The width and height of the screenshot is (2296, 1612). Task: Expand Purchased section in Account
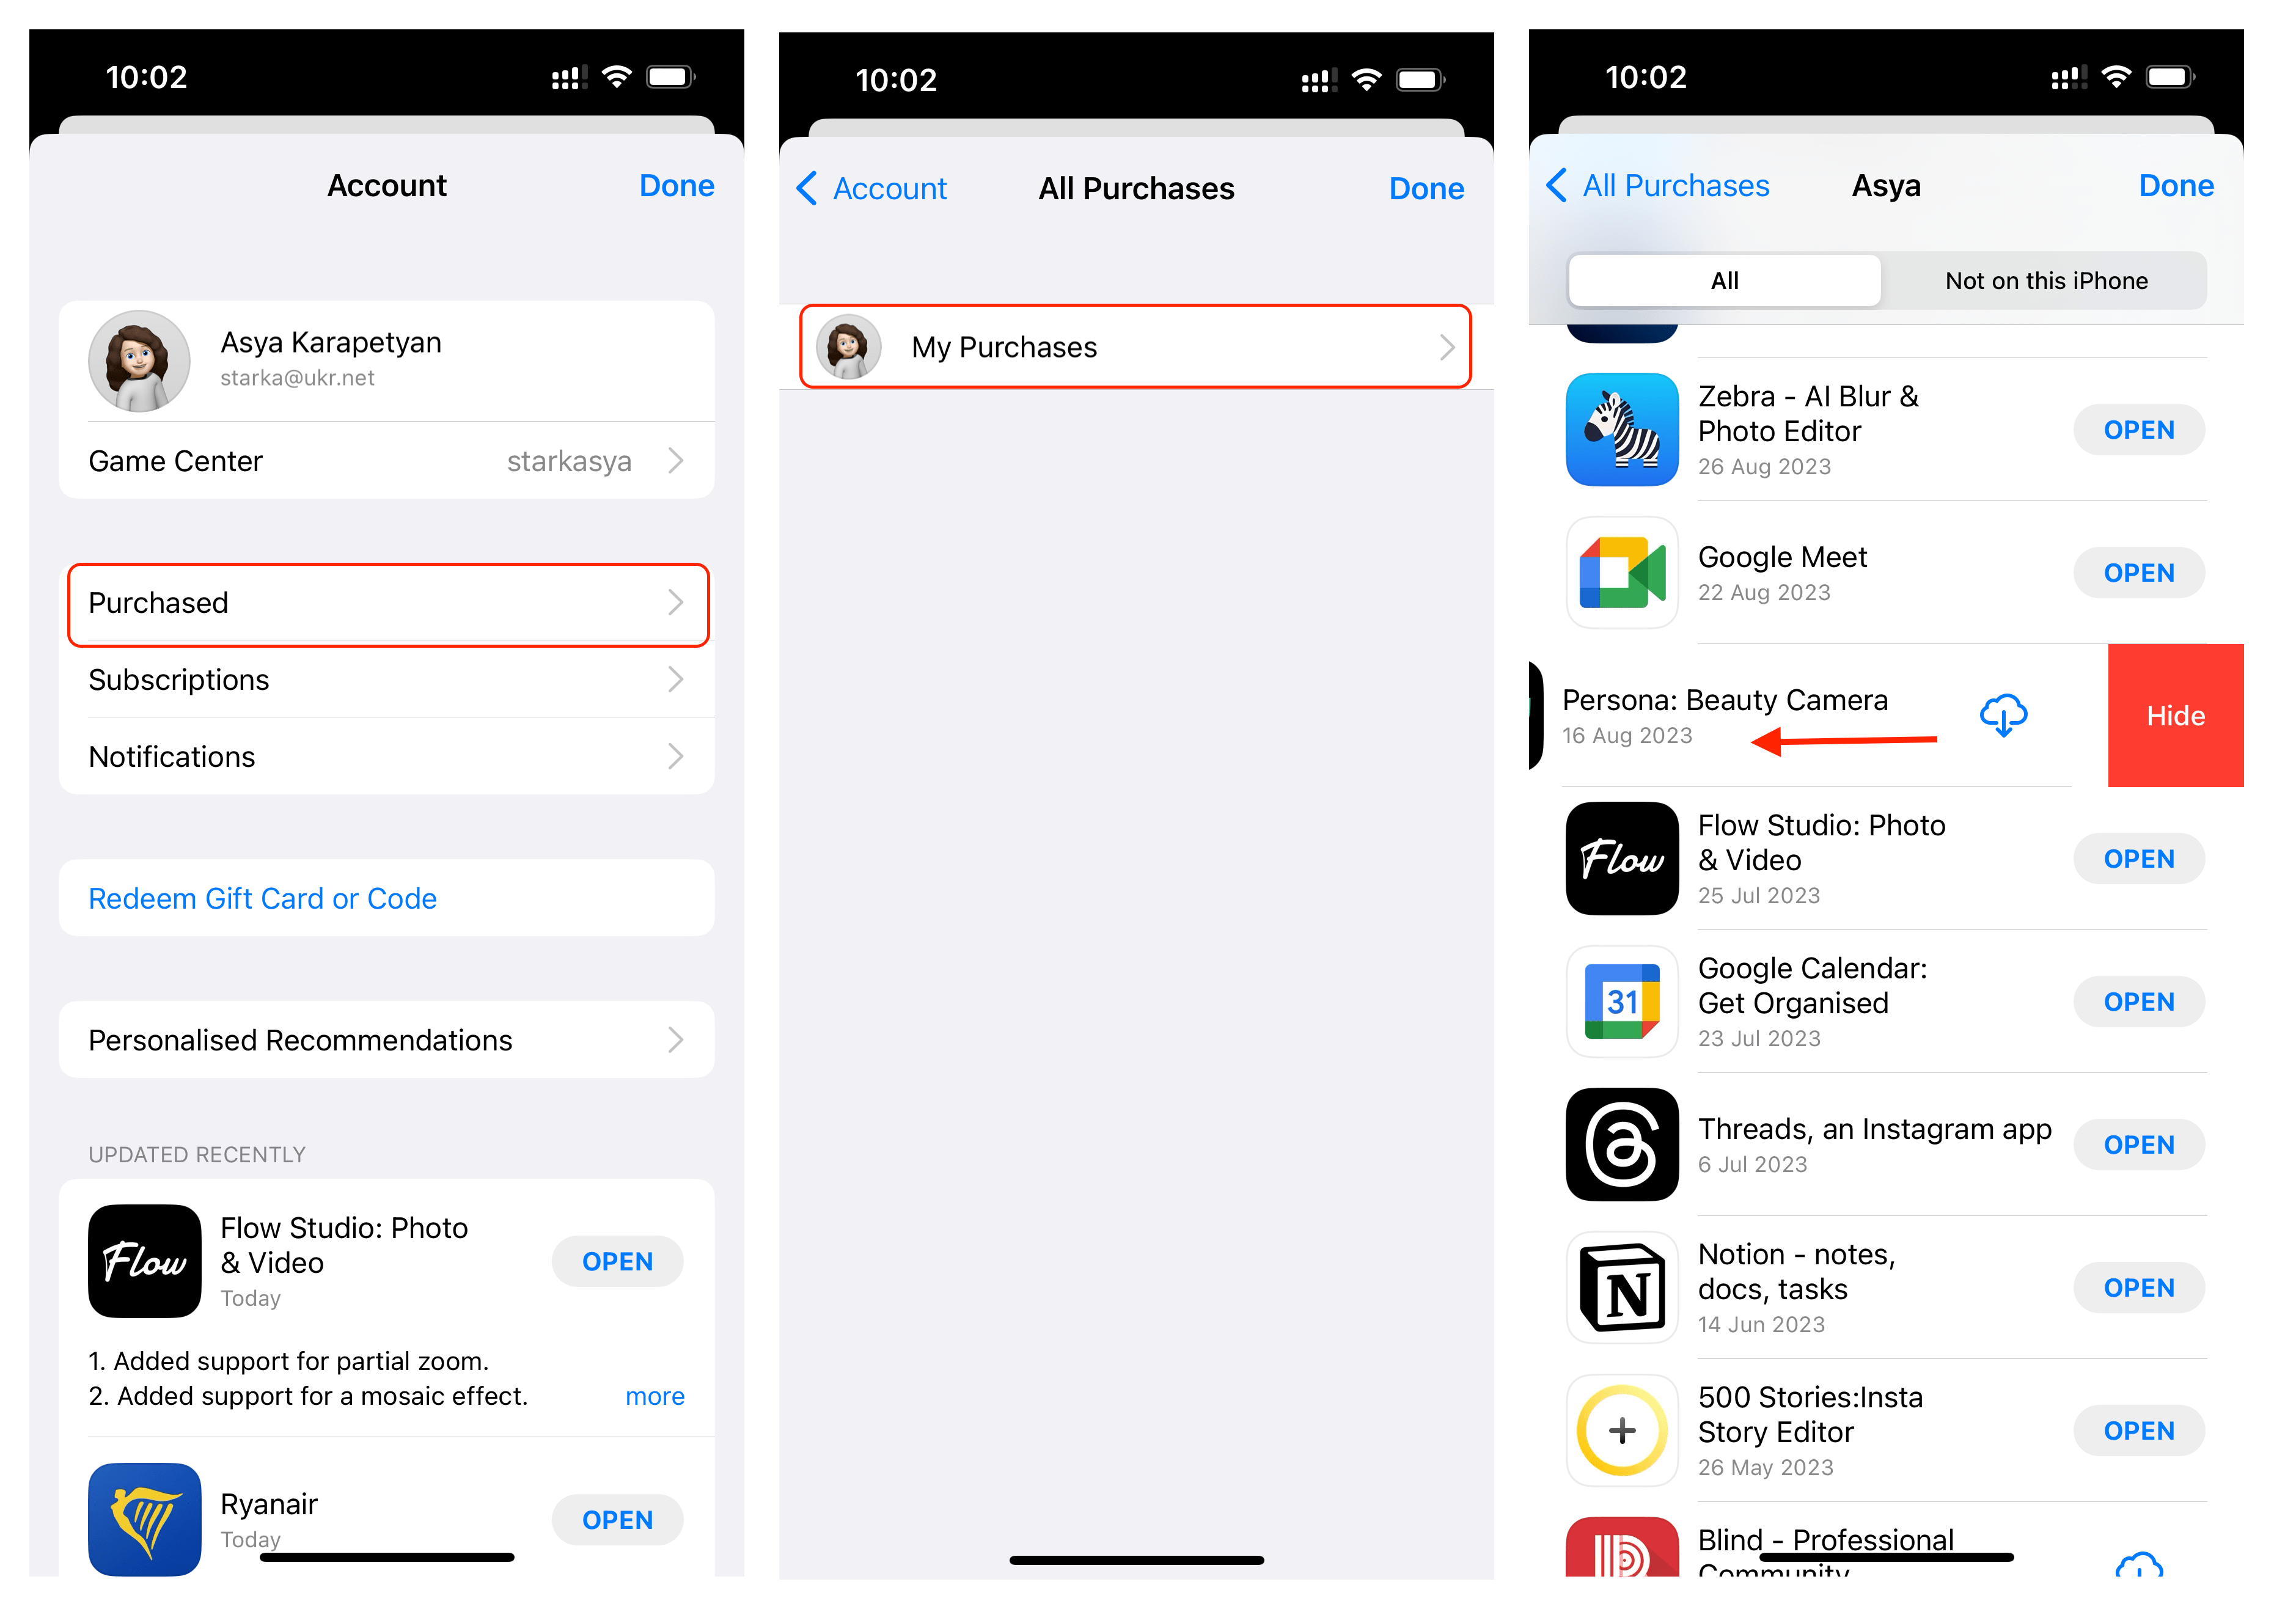tap(384, 604)
